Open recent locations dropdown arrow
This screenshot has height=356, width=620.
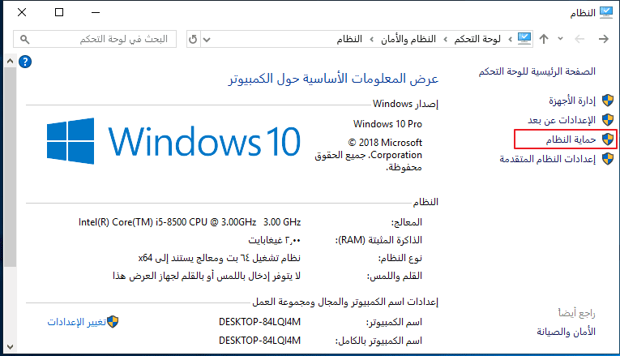(x=560, y=39)
